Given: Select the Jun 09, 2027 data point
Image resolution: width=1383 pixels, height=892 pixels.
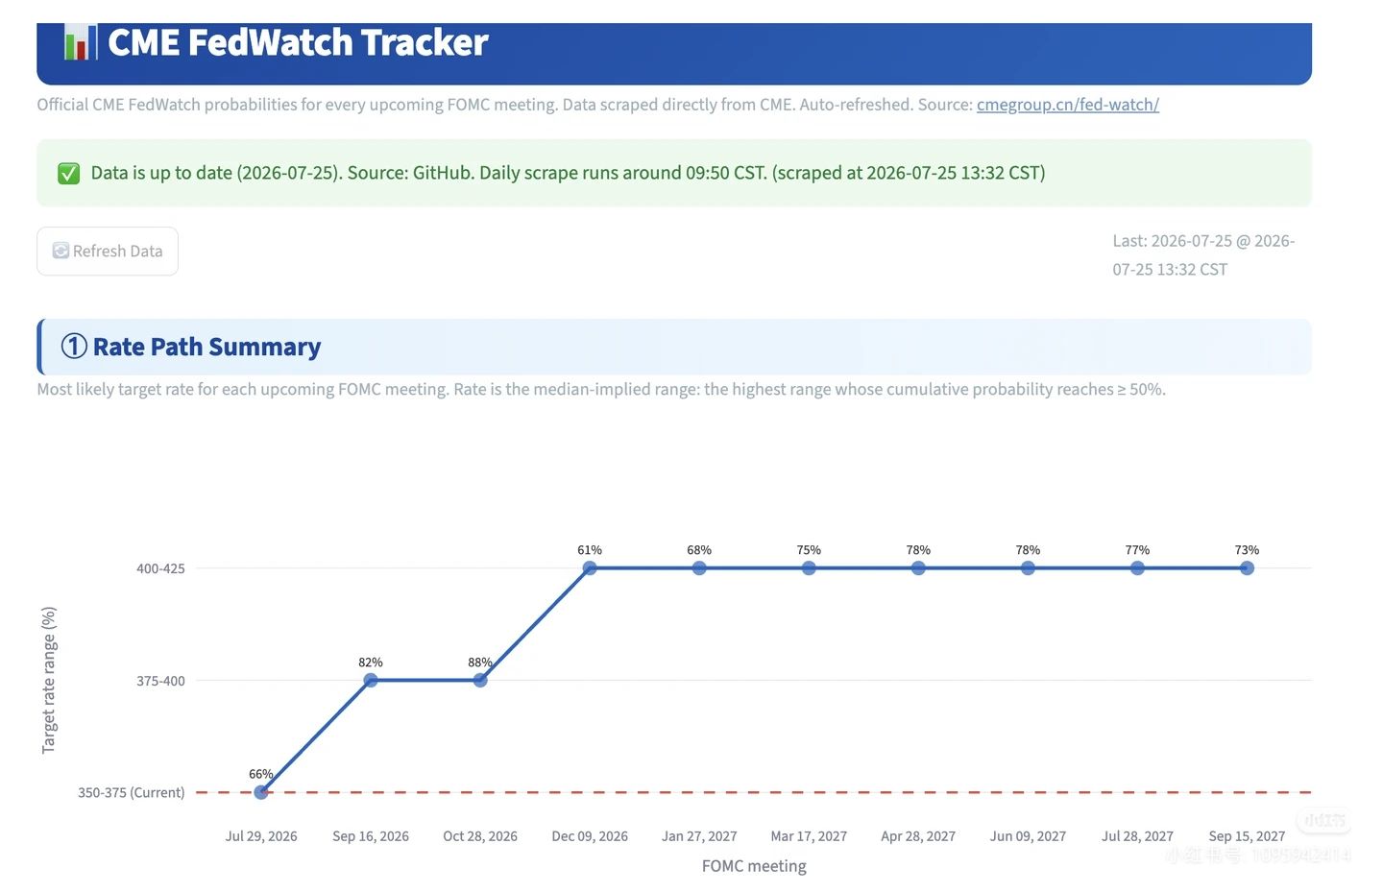Looking at the screenshot, I should [x=1028, y=567].
